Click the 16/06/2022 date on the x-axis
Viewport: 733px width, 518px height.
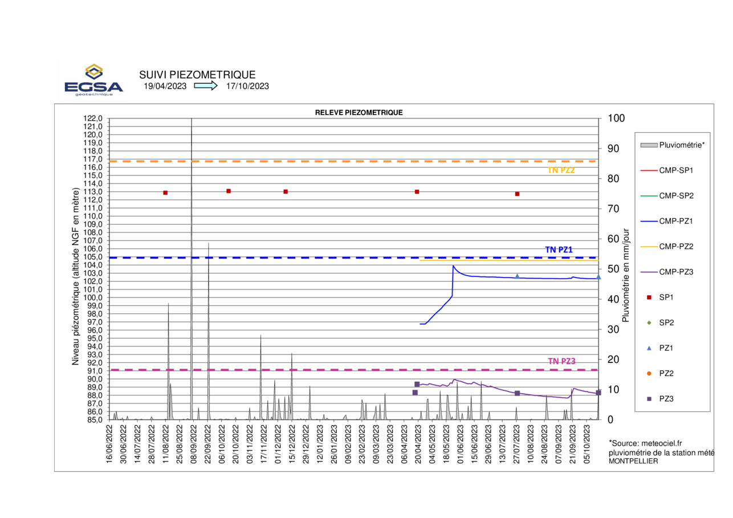pos(109,443)
